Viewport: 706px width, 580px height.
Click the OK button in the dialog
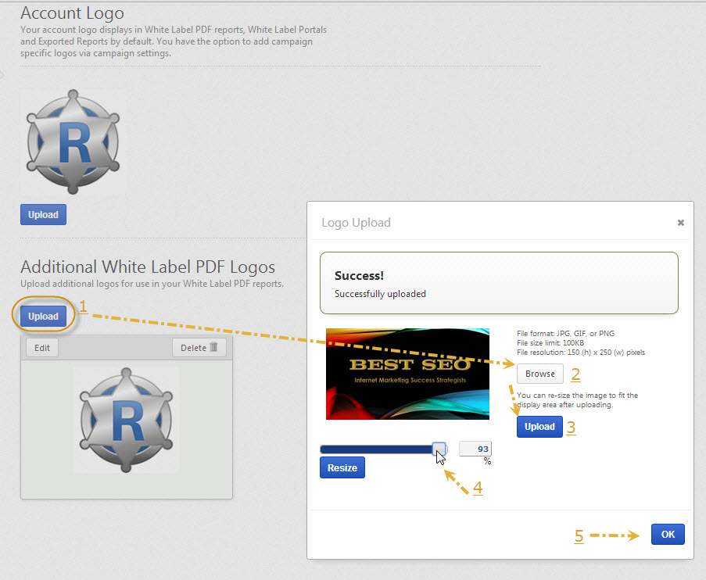point(668,534)
